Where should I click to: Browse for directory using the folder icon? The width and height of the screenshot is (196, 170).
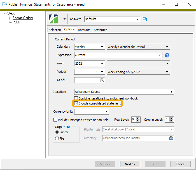click(171, 138)
